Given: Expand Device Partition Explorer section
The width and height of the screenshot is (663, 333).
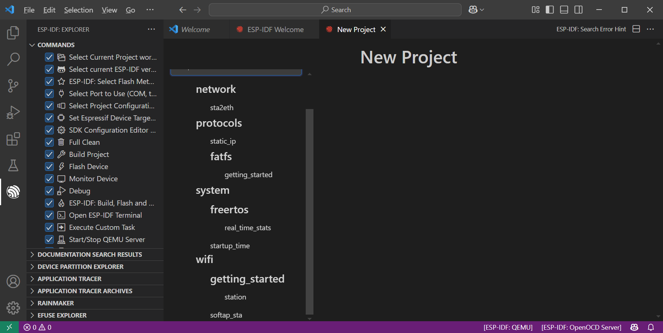Looking at the screenshot, I should pos(95,267).
